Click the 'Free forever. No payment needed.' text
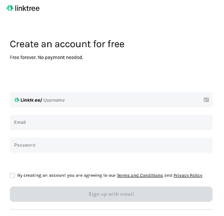The width and height of the screenshot is (224, 216). [46, 57]
